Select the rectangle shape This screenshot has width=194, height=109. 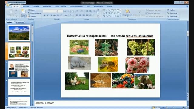point(112,10)
